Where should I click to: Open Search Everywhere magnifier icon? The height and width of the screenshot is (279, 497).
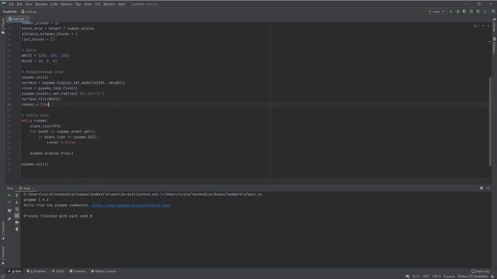493,12
